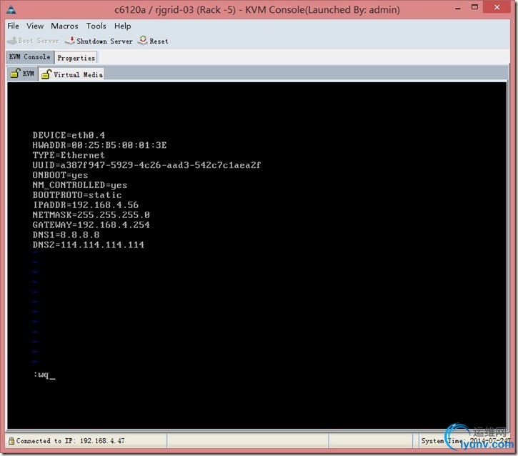
Task: Click the Boot Server icon
Action: 12,41
